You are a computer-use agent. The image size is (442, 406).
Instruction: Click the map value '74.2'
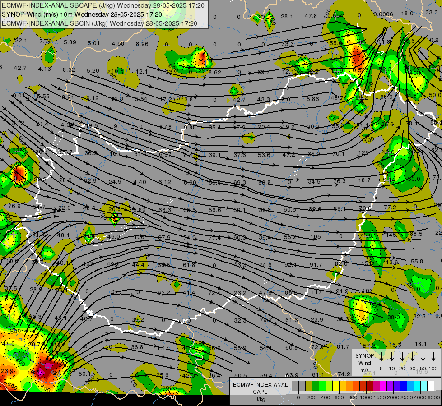(344, 374)
